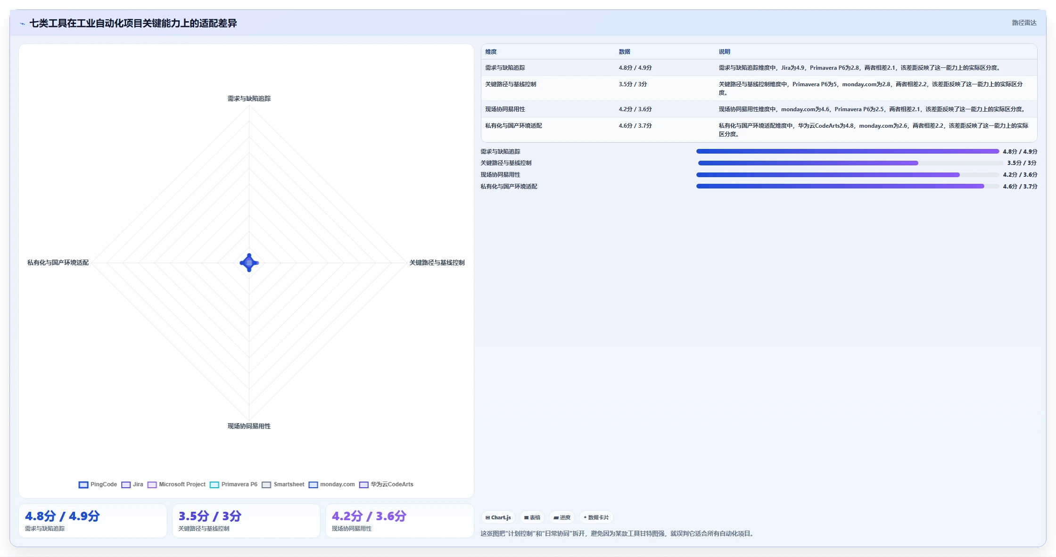Toggle Smartsheet legend item

283,484
